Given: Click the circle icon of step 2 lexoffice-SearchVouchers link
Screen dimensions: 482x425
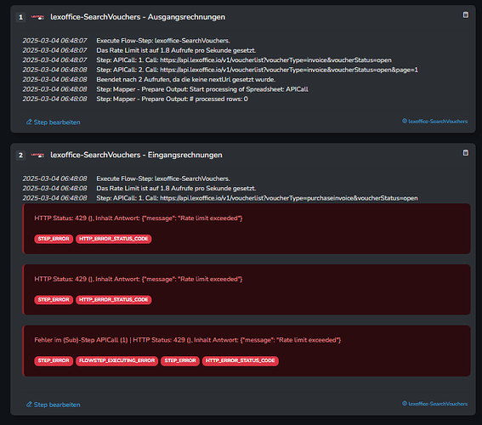Looking at the screenshot, I should pyautogui.click(x=405, y=404).
